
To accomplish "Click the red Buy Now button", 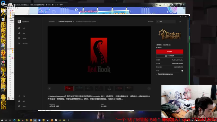I will (170, 52).
